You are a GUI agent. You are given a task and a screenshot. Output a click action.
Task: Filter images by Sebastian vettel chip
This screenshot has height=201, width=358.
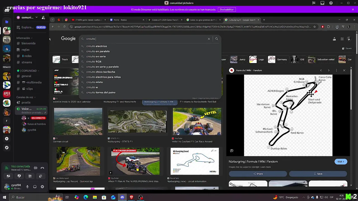(322, 59)
